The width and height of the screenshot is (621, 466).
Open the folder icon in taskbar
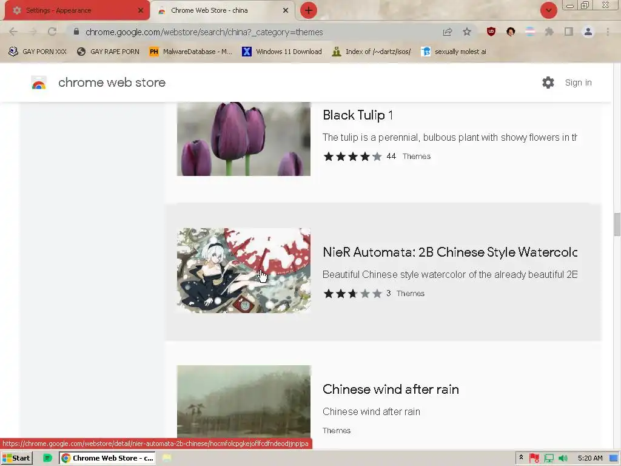point(167,458)
